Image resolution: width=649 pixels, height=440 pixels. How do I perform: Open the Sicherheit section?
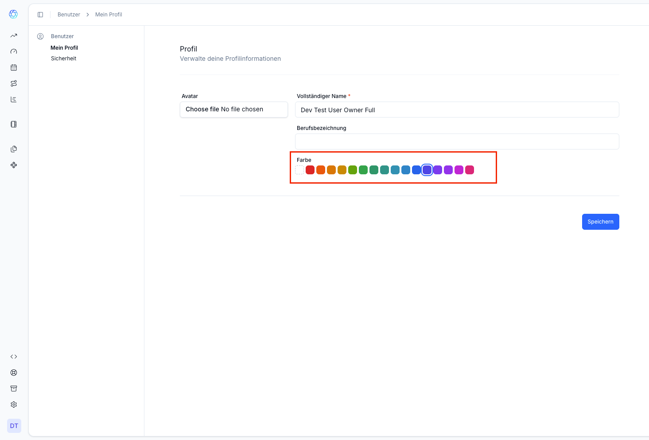[63, 59]
